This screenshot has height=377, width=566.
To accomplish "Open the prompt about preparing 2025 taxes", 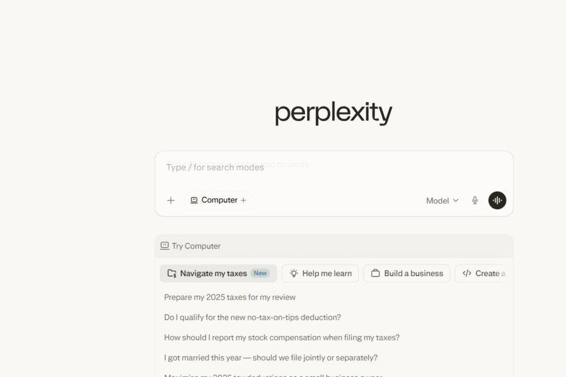I will tap(230, 297).
